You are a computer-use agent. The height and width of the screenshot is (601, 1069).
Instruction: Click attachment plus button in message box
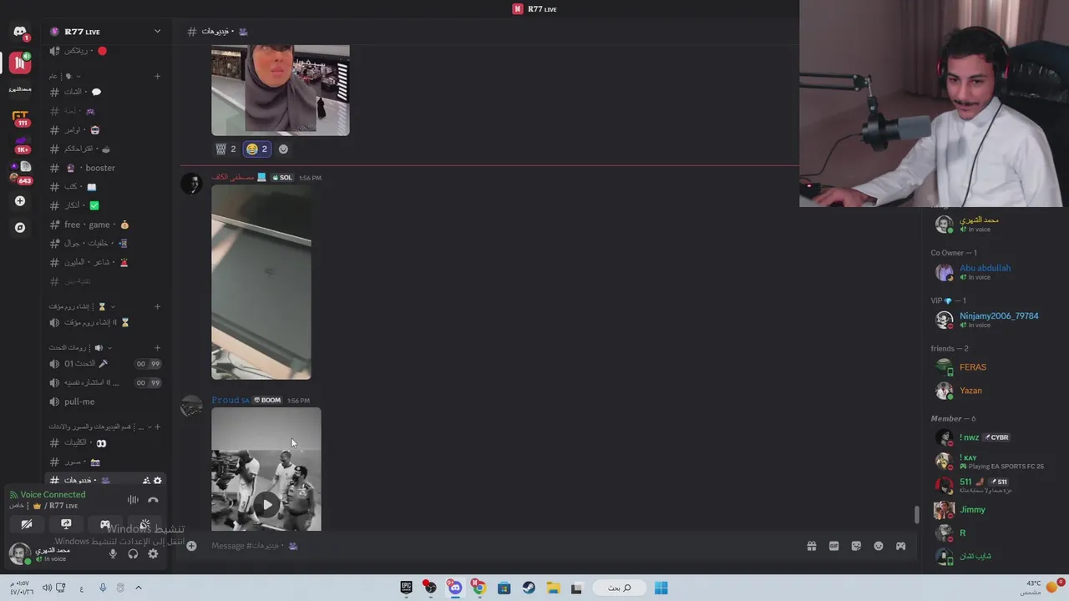coord(191,546)
